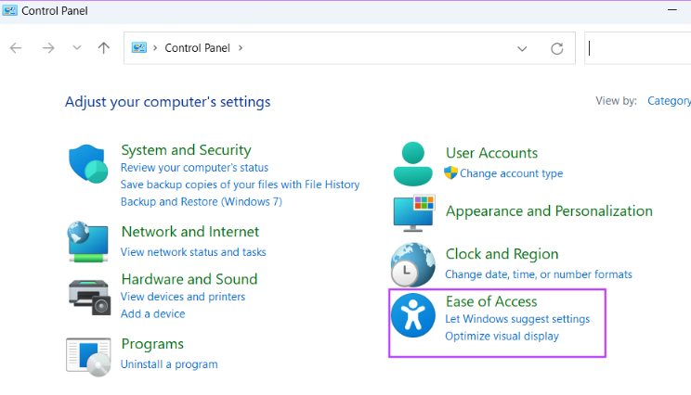691x395 pixels.
Task: Open View by Category dropdown
Action: coord(669,101)
